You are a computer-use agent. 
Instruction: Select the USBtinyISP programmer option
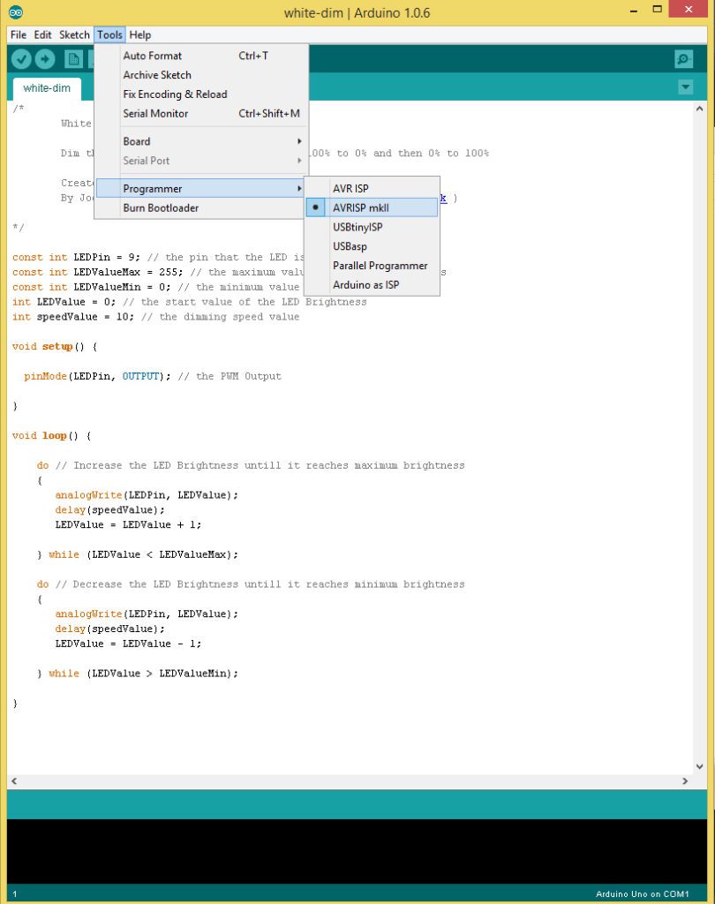click(x=357, y=227)
